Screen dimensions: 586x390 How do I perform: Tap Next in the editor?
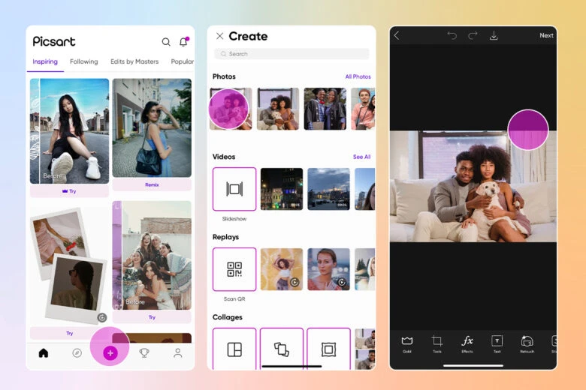pyautogui.click(x=546, y=35)
